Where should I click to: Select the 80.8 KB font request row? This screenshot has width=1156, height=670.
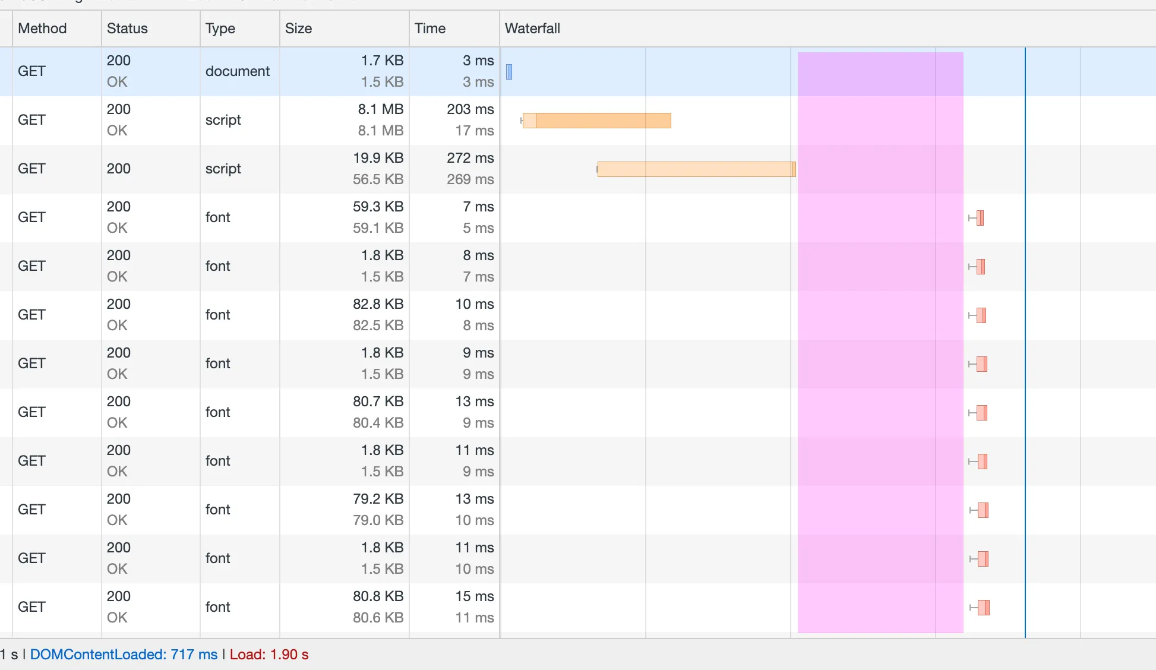point(238,607)
